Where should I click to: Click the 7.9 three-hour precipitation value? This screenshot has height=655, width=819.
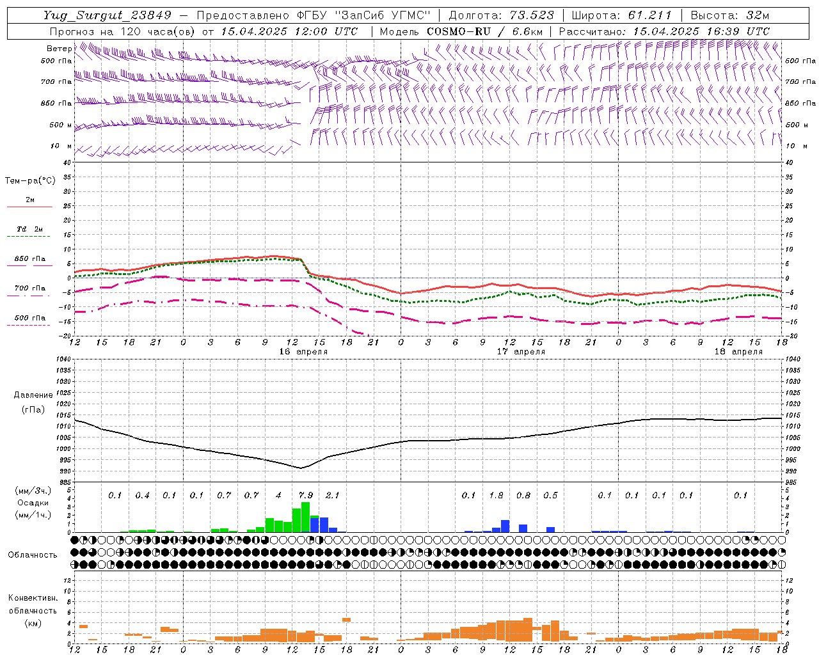[306, 496]
